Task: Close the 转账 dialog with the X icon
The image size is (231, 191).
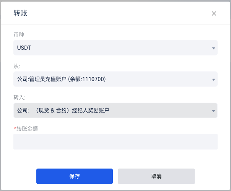Action: [214, 13]
